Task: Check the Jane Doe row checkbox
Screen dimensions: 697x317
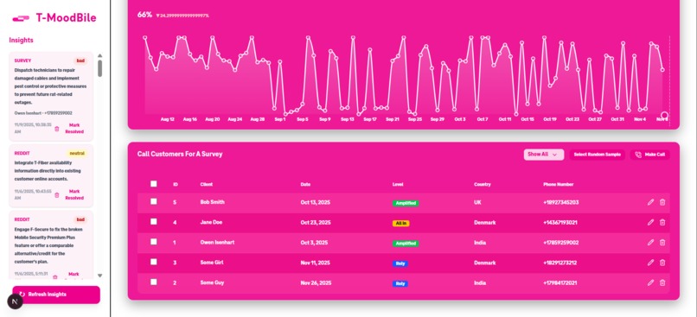Action: pos(153,221)
